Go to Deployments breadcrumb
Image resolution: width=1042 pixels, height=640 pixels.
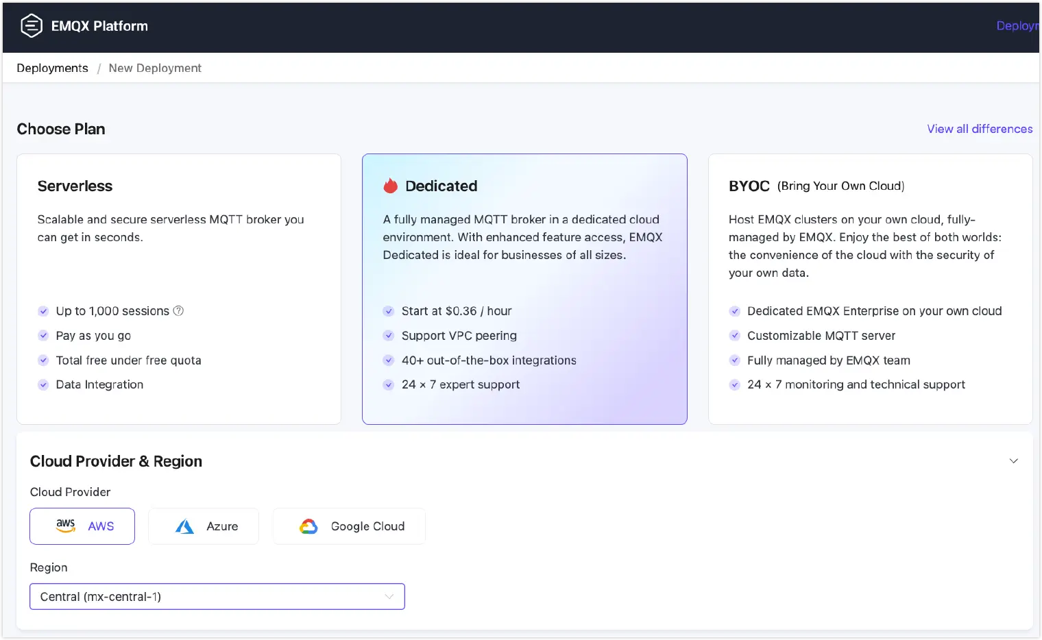52,68
